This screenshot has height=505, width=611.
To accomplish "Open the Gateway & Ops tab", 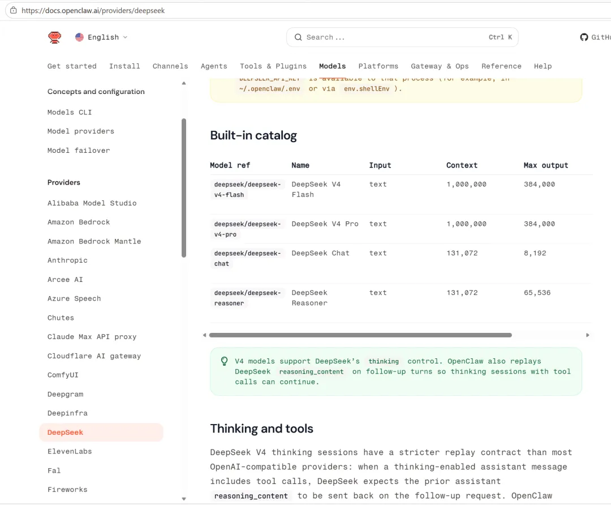I will (440, 66).
